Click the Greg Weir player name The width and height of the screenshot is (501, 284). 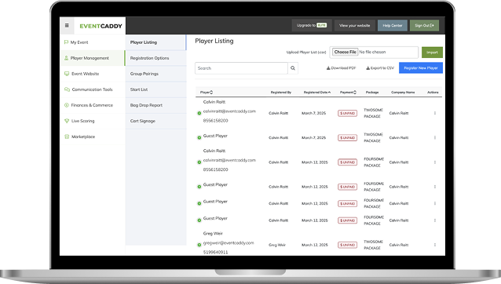point(213,234)
